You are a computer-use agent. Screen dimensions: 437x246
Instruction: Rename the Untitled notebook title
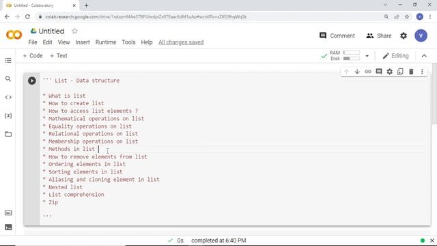click(x=51, y=31)
